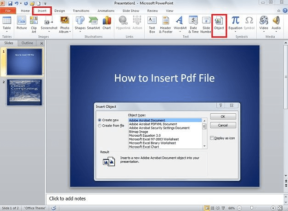Click dialog help button in Insert Object
Screen dimensions: 288x211
pos(220,105)
